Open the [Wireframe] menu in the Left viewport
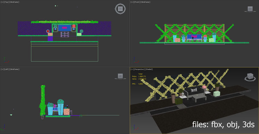259x134 pixels. coord(15,69)
